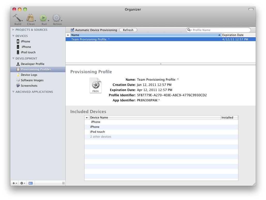Click the PROV file icon

(96, 85)
